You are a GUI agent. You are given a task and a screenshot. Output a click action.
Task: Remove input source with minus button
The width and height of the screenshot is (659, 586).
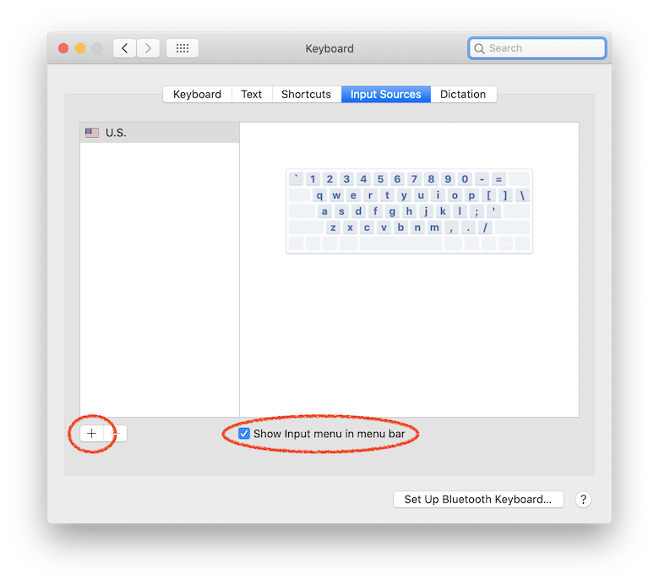click(116, 433)
